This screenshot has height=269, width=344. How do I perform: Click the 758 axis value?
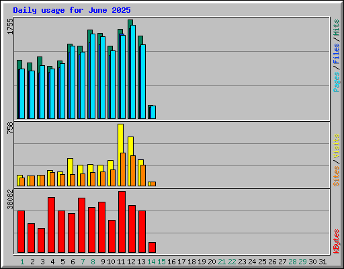[x=10, y=128]
